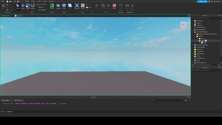Switch to the HOME ribbon tab
222x125 pixels.
(x=27, y=1)
